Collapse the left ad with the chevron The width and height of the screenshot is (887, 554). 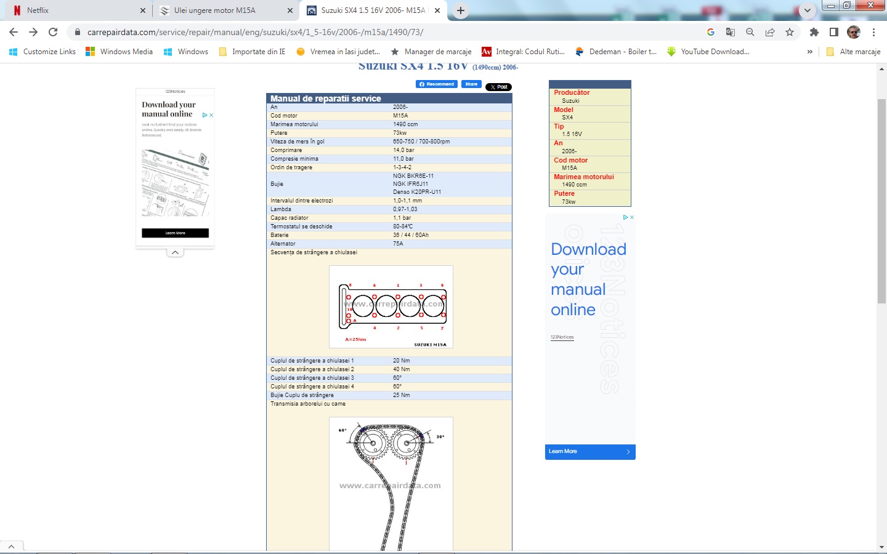pyautogui.click(x=175, y=252)
